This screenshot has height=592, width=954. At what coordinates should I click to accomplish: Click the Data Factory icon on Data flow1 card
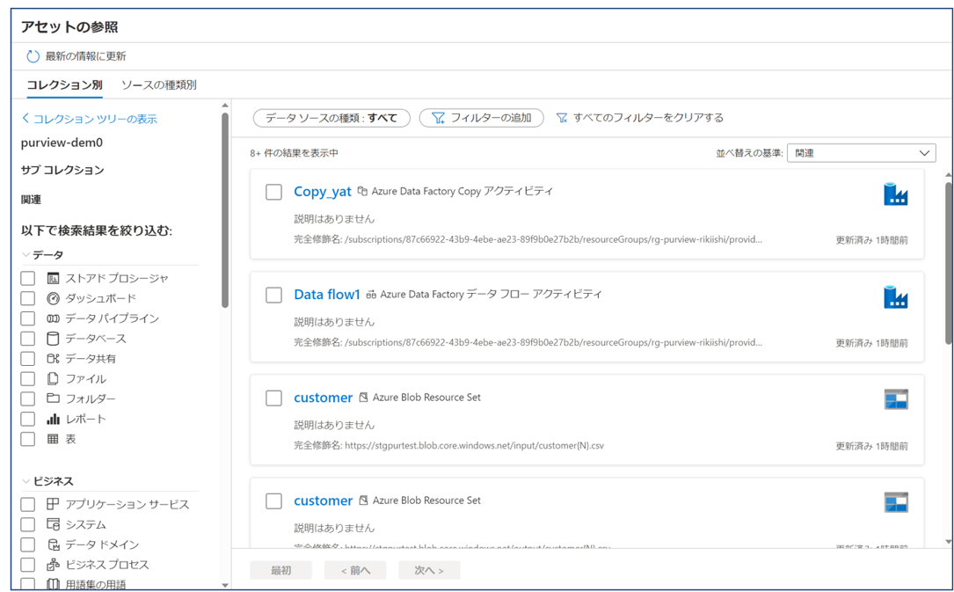click(895, 297)
